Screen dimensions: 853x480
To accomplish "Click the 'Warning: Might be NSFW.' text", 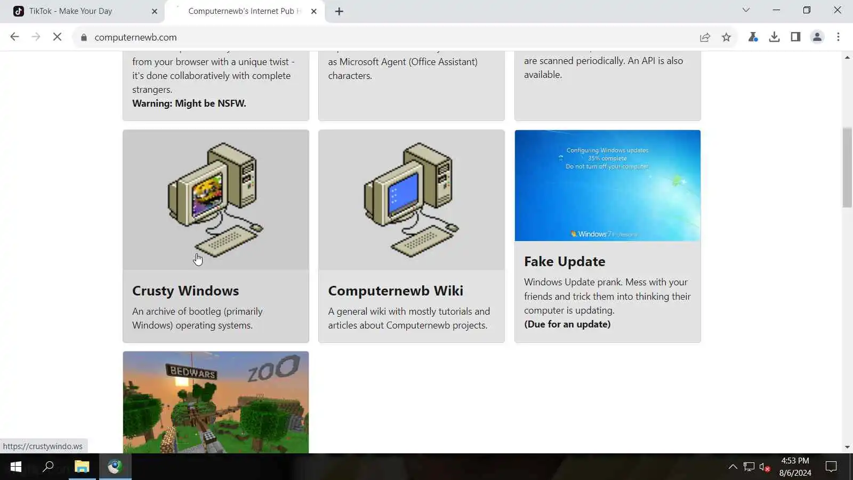I will point(189,103).
